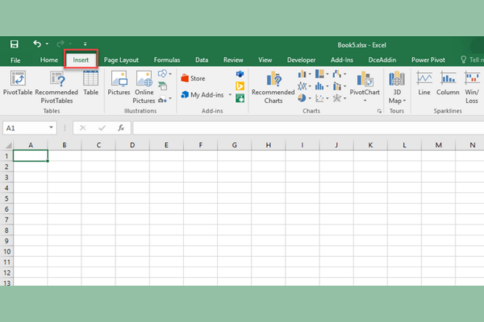
Task: Switch to the Data tab
Action: 202,60
